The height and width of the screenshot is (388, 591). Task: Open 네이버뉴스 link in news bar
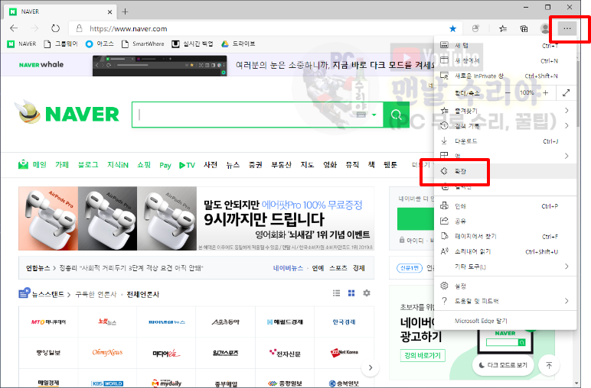288,268
